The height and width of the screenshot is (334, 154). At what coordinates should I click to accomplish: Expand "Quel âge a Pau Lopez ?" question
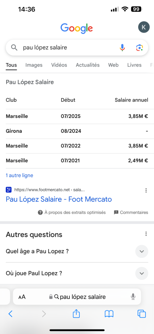pos(77,251)
